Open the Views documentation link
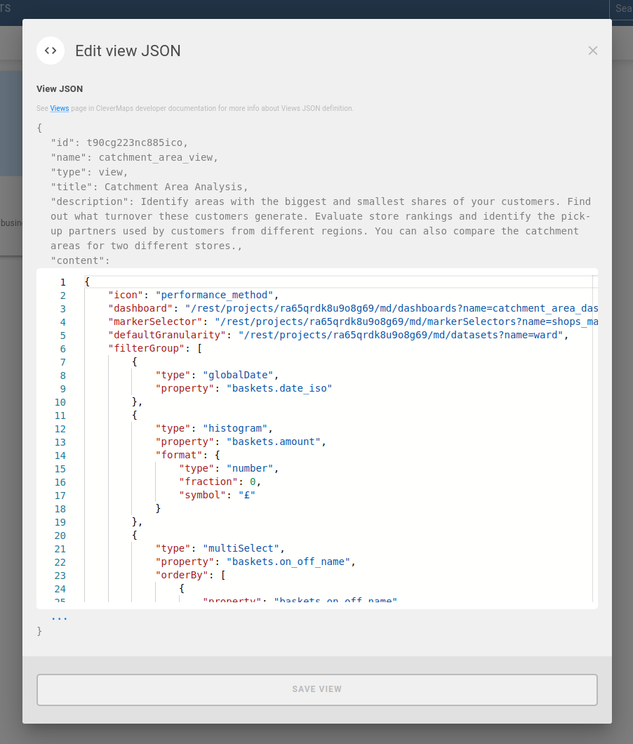 60,109
